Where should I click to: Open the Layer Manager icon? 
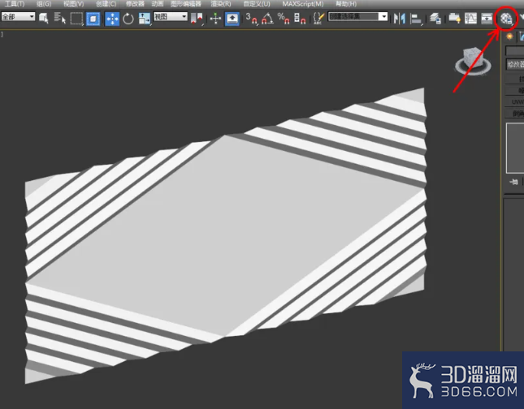point(435,19)
